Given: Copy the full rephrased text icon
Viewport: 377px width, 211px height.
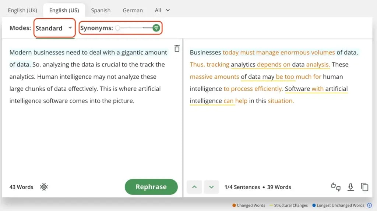Looking at the screenshot, I should pyautogui.click(x=364, y=187).
